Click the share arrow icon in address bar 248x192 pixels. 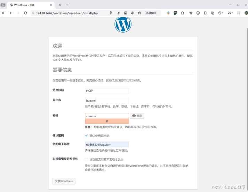click(132, 13)
